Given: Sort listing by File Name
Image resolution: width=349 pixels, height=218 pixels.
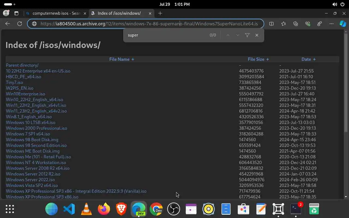Looking at the screenshot, I should (x=122, y=59).
